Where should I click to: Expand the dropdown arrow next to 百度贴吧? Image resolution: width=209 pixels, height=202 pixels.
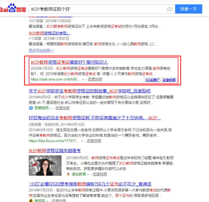(x=50, y=108)
